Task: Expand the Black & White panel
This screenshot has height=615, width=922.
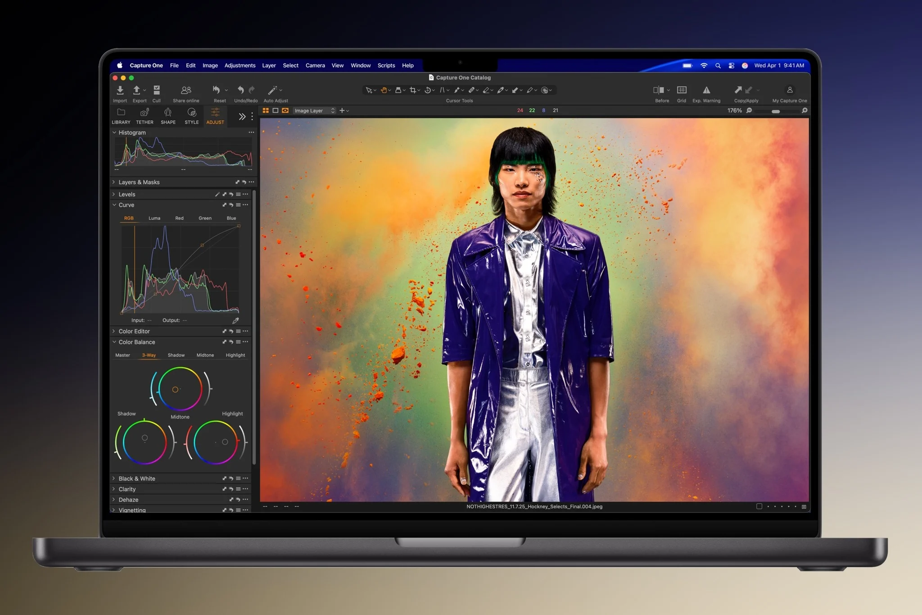Action: [114, 478]
